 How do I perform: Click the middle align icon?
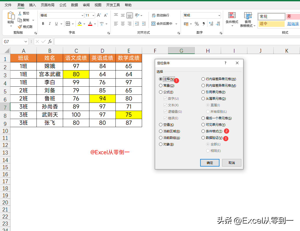(123, 15)
